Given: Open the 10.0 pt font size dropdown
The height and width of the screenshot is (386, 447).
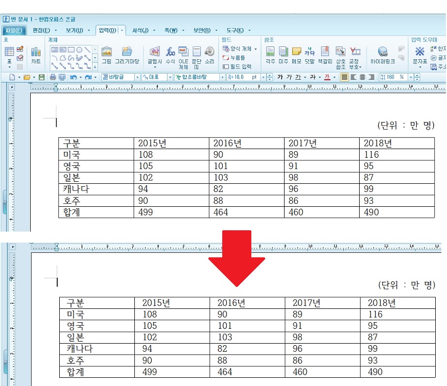Looking at the screenshot, I should [263, 77].
